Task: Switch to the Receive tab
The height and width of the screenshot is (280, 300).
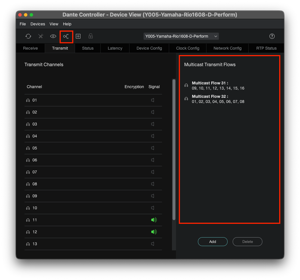Action: (x=31, y=48)
